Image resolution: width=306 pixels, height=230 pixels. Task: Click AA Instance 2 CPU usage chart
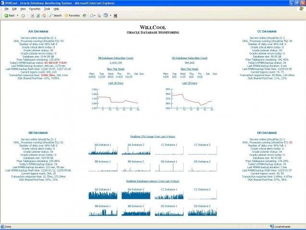tap(136, 150)
